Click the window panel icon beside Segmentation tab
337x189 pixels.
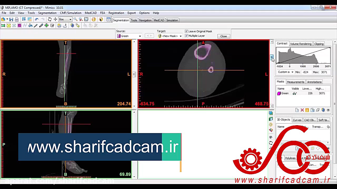[x=108, y=20]
